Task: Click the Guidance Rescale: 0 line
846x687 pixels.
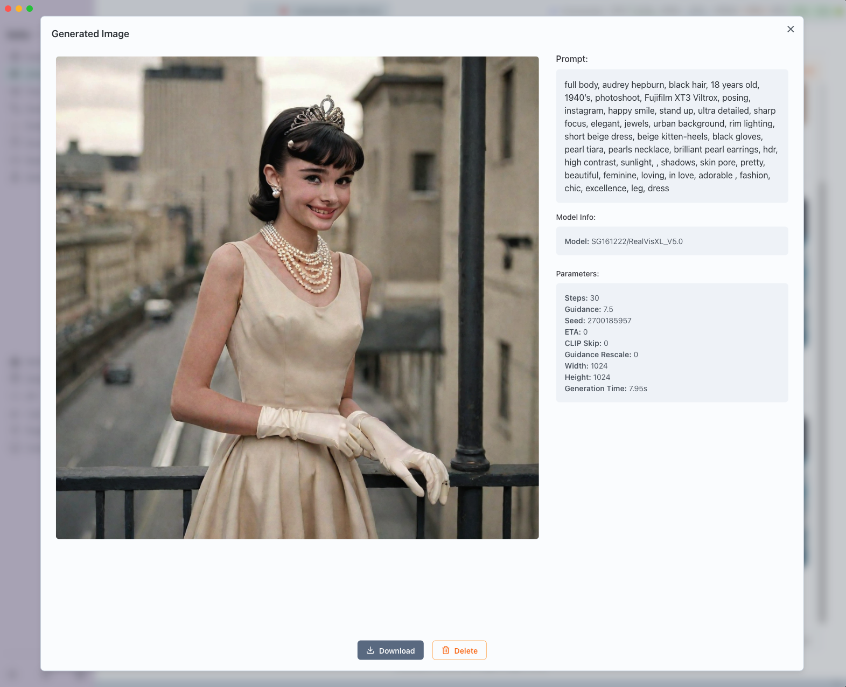Action: [601, 355]
